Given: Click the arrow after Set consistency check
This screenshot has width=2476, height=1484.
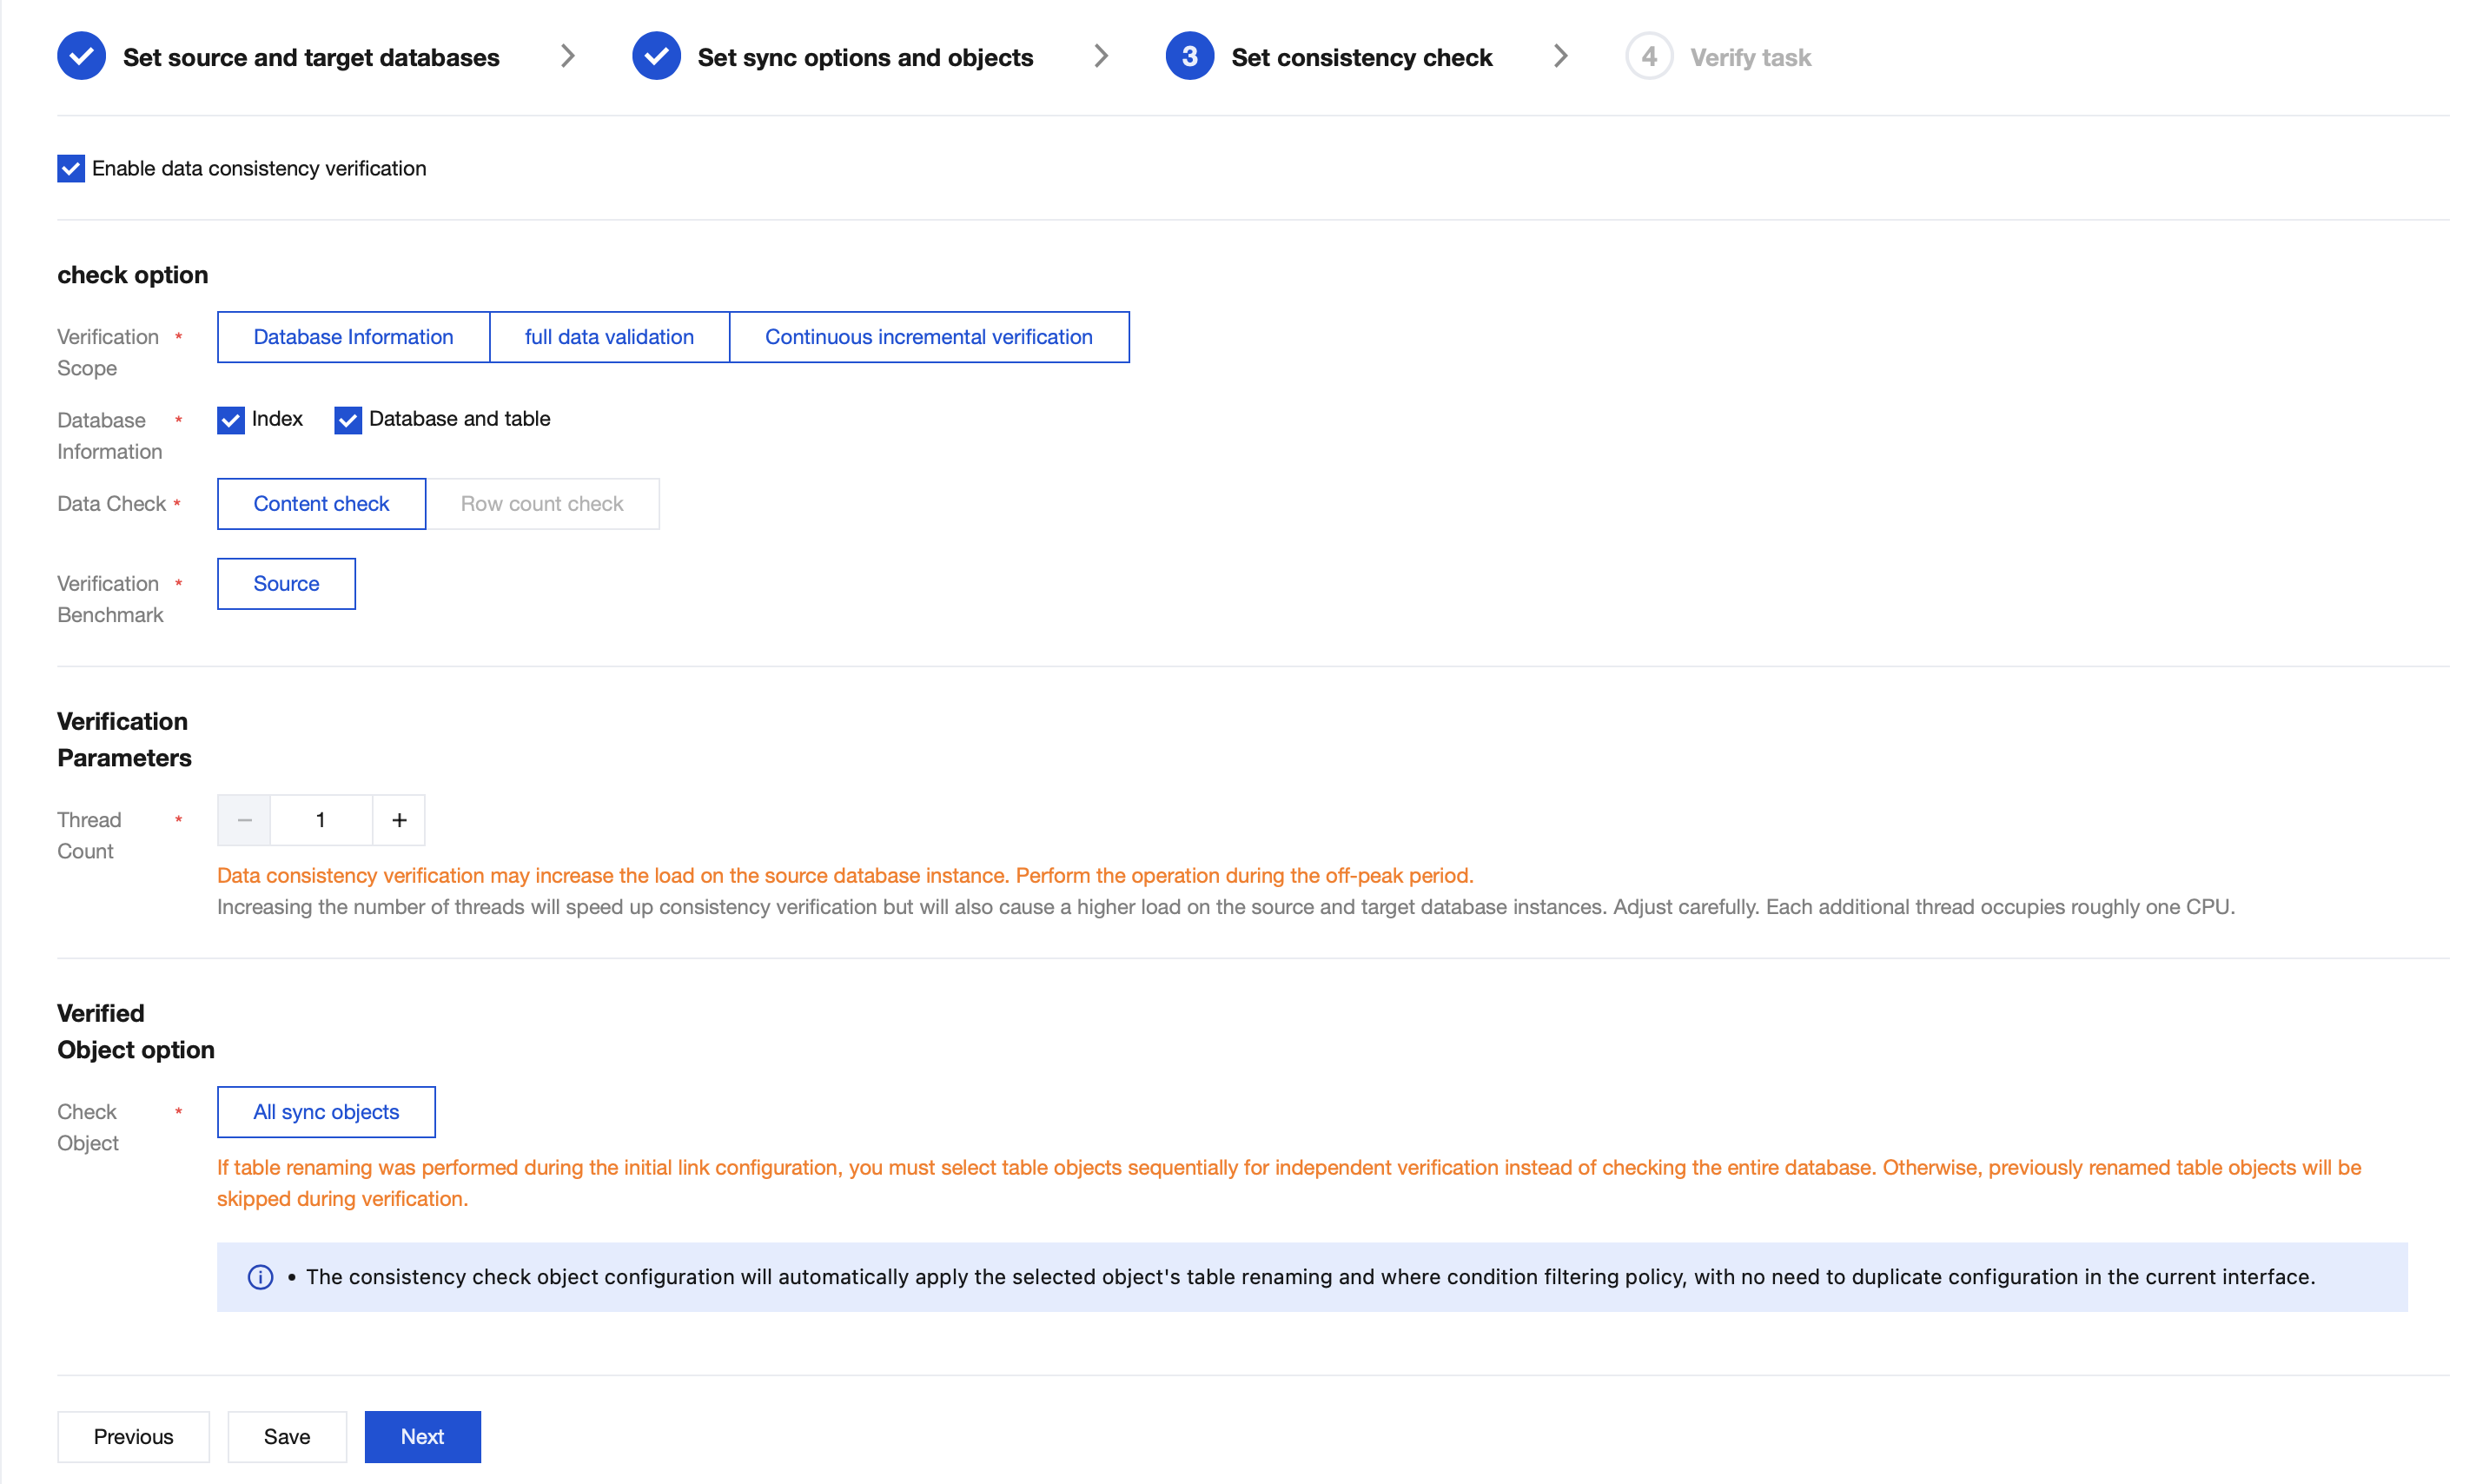Looking at the screenshot, I should pyautogui.click(x=1559, y=57).
